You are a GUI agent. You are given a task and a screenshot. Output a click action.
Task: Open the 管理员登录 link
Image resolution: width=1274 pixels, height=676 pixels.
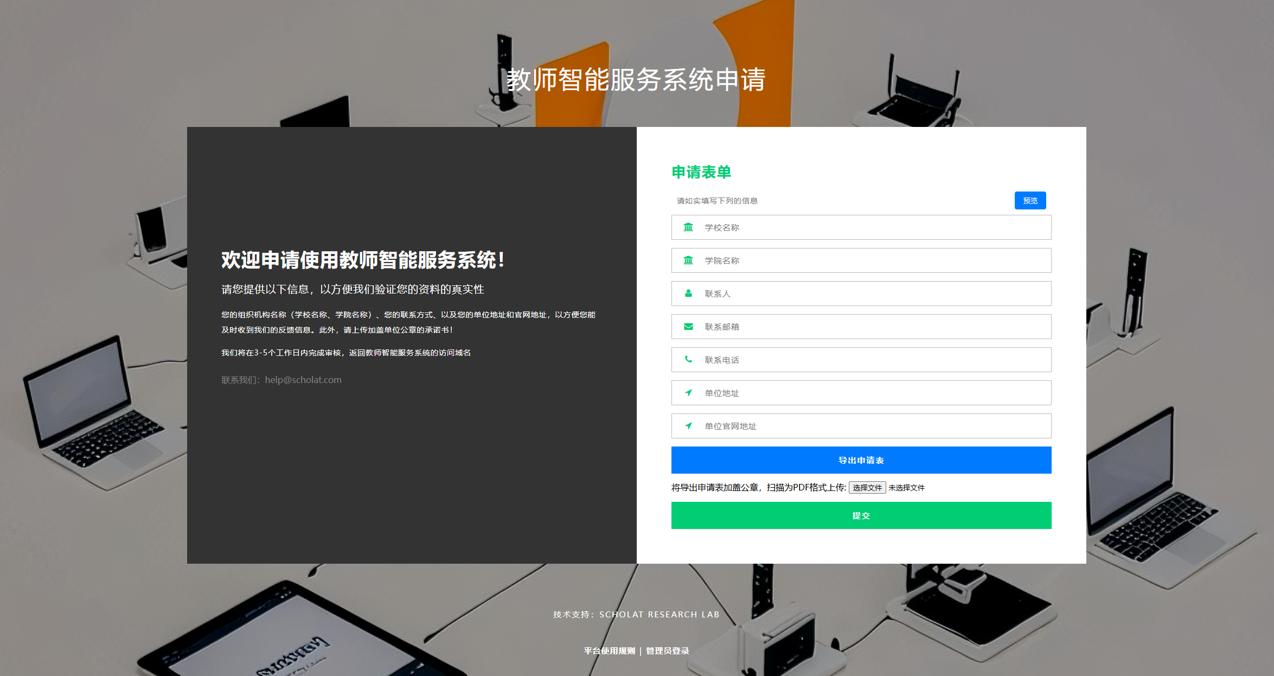(668, 651)
